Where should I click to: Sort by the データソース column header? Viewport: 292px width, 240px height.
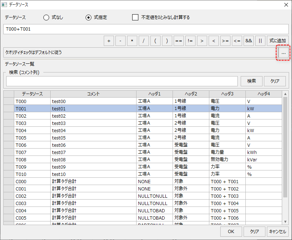coord(32,94)
